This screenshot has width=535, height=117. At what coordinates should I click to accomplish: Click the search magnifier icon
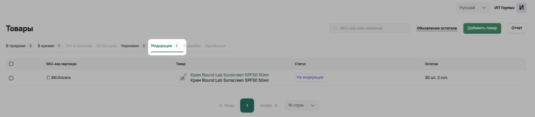pos(334,28)
